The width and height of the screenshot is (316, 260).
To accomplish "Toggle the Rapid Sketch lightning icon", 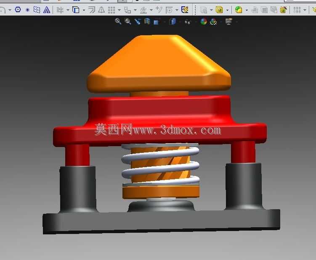I will 185,10.
